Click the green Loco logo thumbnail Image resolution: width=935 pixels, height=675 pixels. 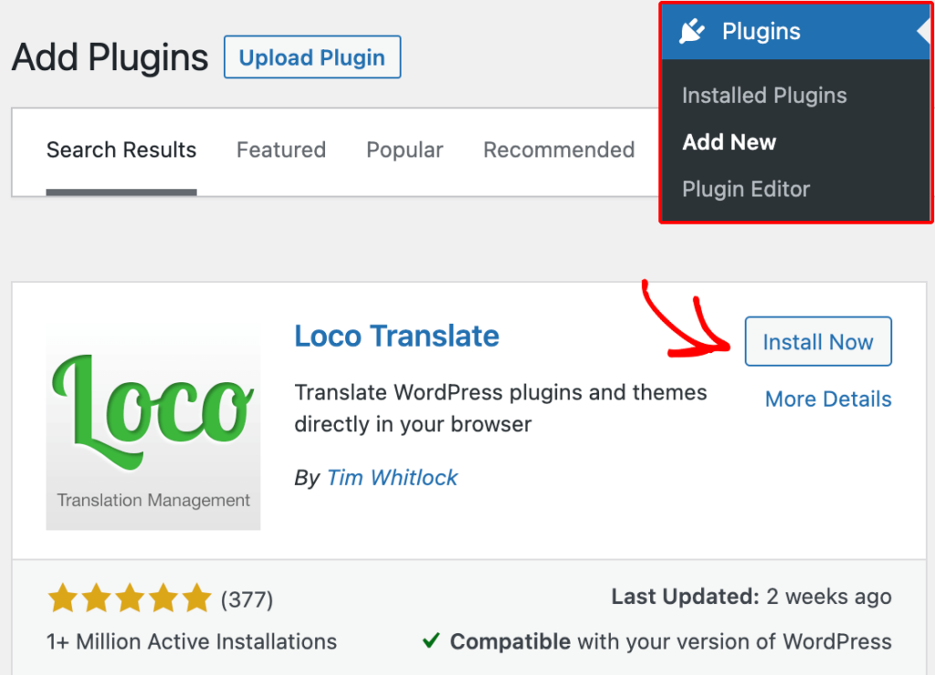click(153, 424)
